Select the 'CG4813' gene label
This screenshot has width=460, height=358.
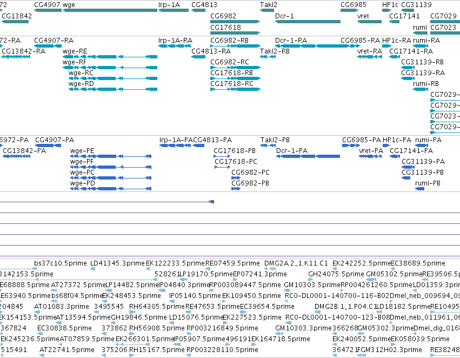pos(204,5)
